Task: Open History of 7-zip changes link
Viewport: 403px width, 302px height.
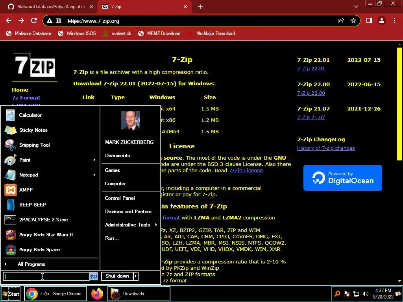Action: [326, 148]
